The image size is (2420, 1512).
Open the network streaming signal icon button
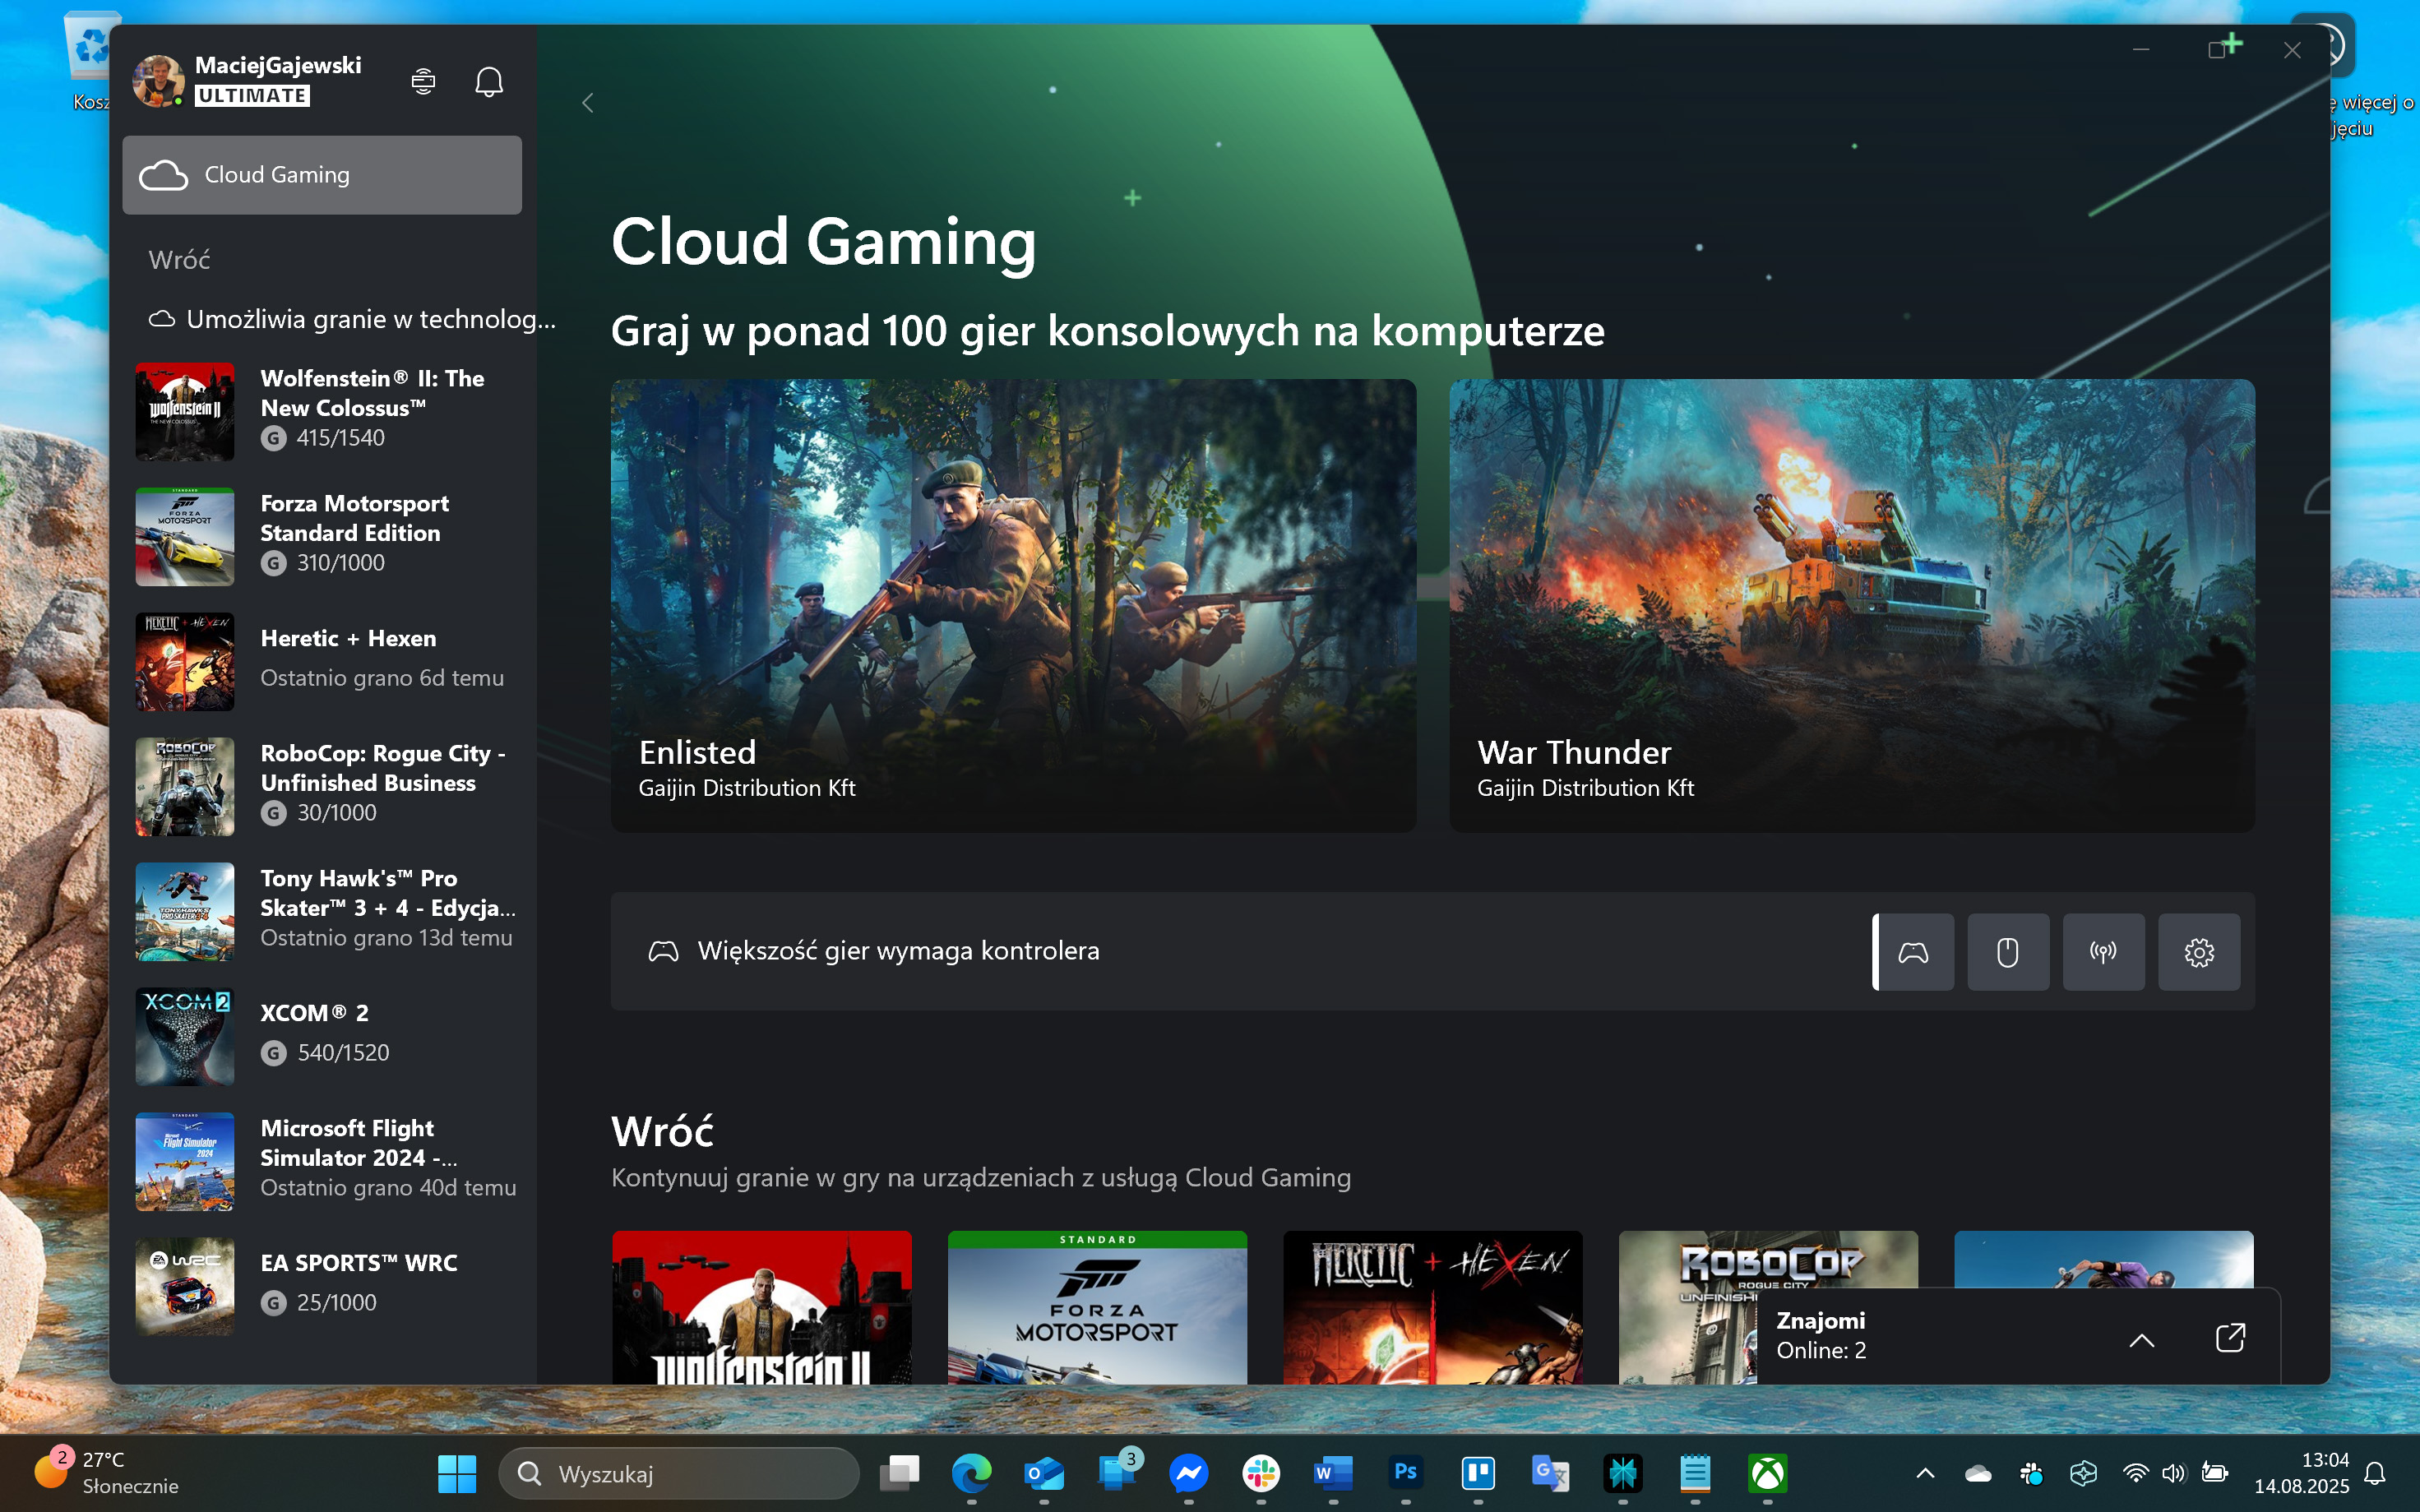tap(2103, 951)
